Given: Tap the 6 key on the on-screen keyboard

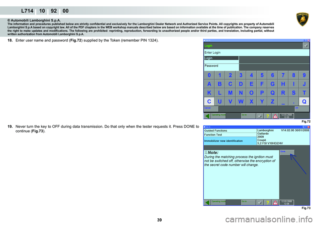Looking at the screenshot, I should [x=273, y=75].
